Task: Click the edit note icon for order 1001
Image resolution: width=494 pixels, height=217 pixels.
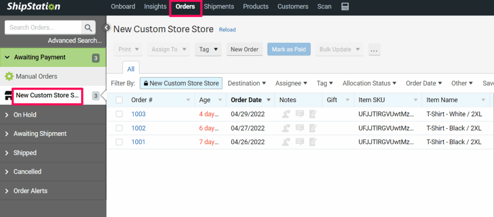Action: pyautogui.click(x=313, y=142)
